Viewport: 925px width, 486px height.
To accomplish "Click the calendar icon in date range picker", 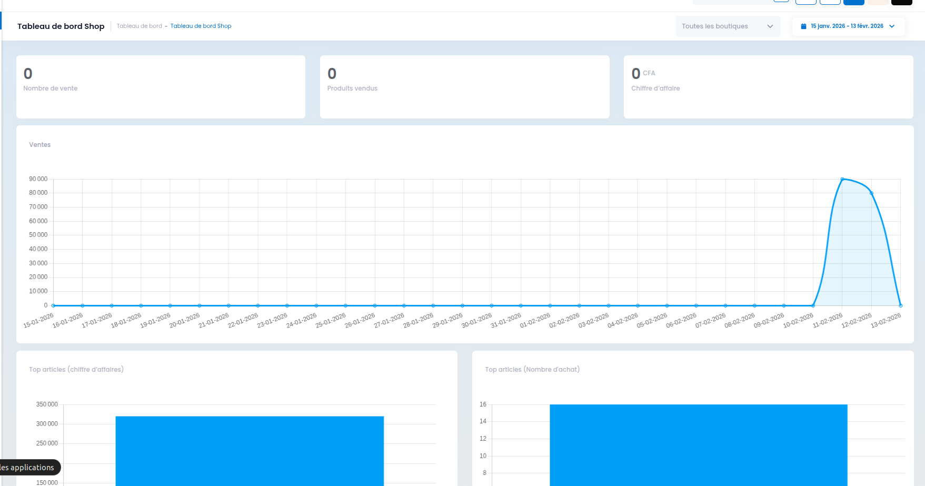I will pos(803,26).
